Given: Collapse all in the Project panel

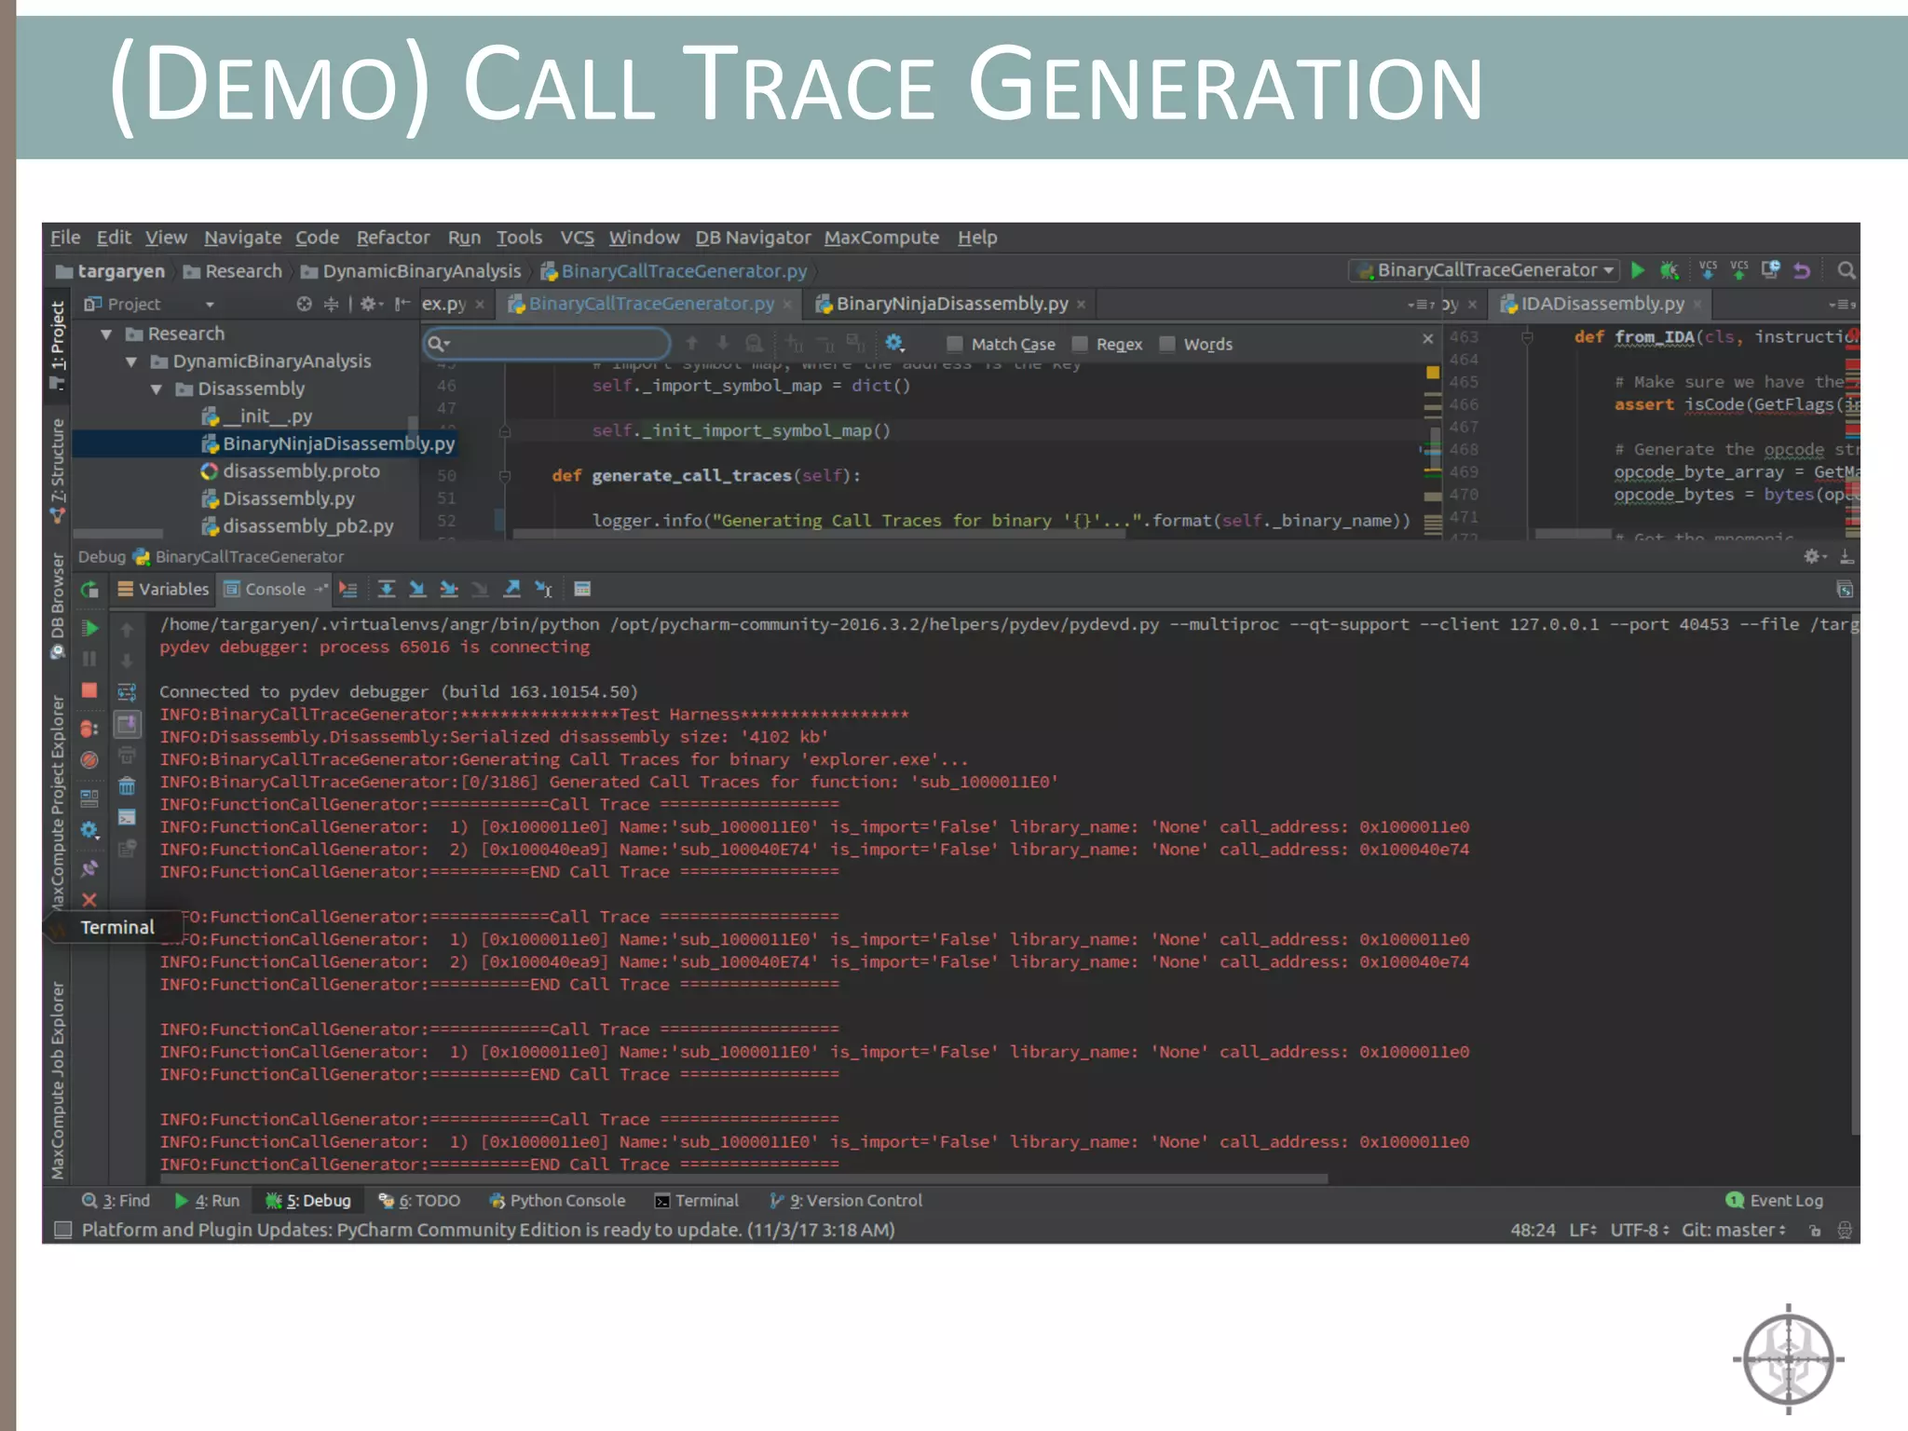Looking at the screenshot, I should (x=331, y=304).
